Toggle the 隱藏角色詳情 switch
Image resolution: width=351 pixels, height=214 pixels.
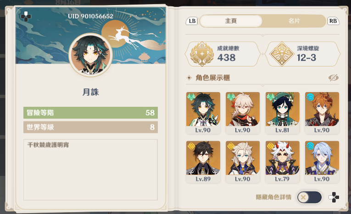(x=309, y=197)
